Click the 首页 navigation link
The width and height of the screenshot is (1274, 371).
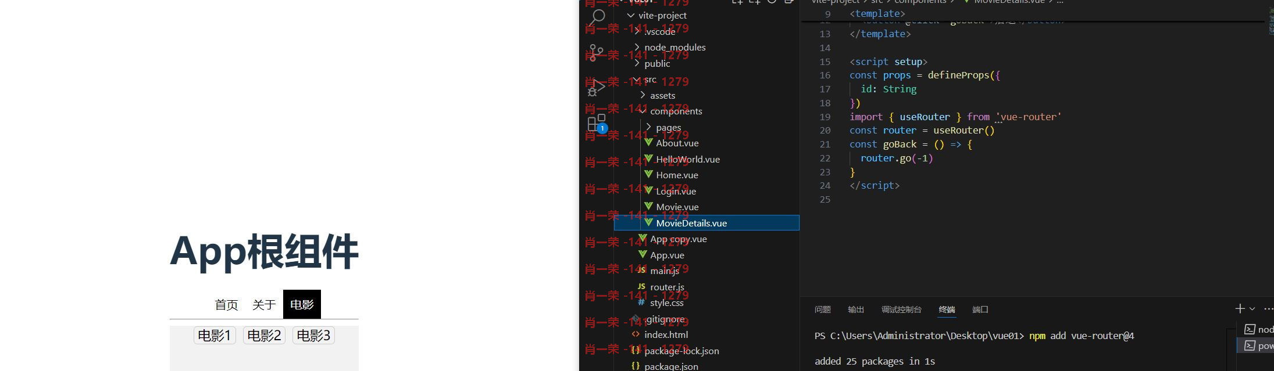pos(226,305)
